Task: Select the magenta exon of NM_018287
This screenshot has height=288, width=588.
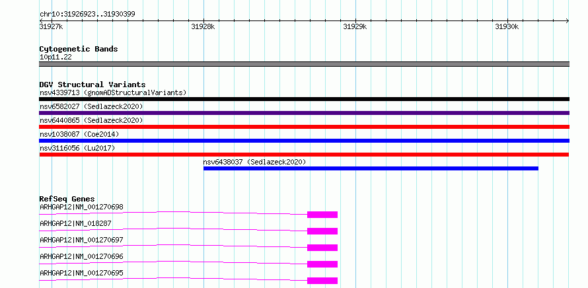Action: (x=322, y=231)
